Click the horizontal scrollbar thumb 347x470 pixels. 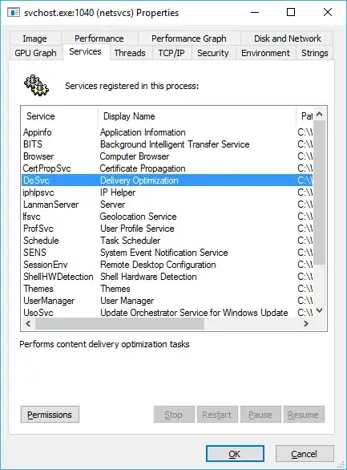[119, 324]
